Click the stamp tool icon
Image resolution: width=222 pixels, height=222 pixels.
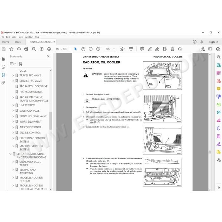165,49
